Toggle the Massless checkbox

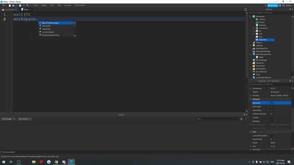pyautogui.click(x=271, y=121)
